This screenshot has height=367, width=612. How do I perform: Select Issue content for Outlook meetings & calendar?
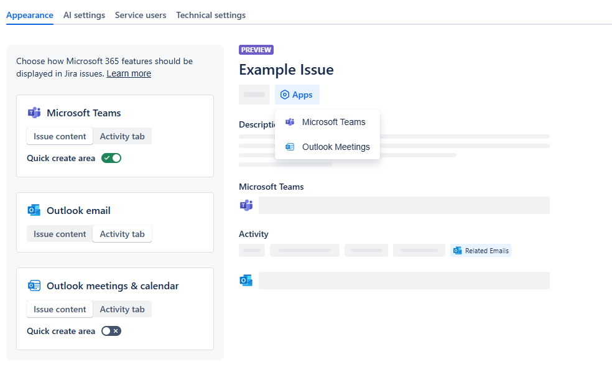(x=59, y=309)
